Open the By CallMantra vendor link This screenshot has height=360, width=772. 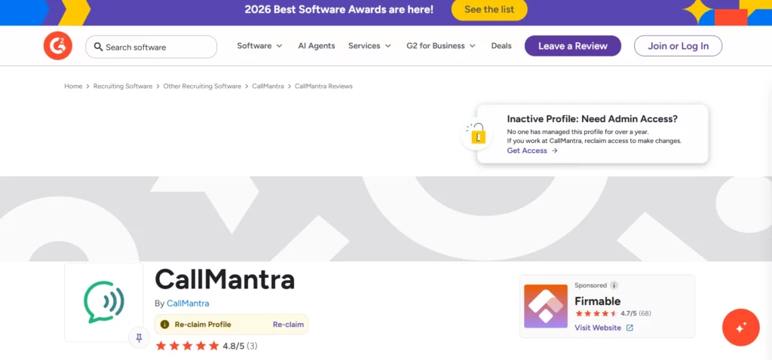point(188,304)
